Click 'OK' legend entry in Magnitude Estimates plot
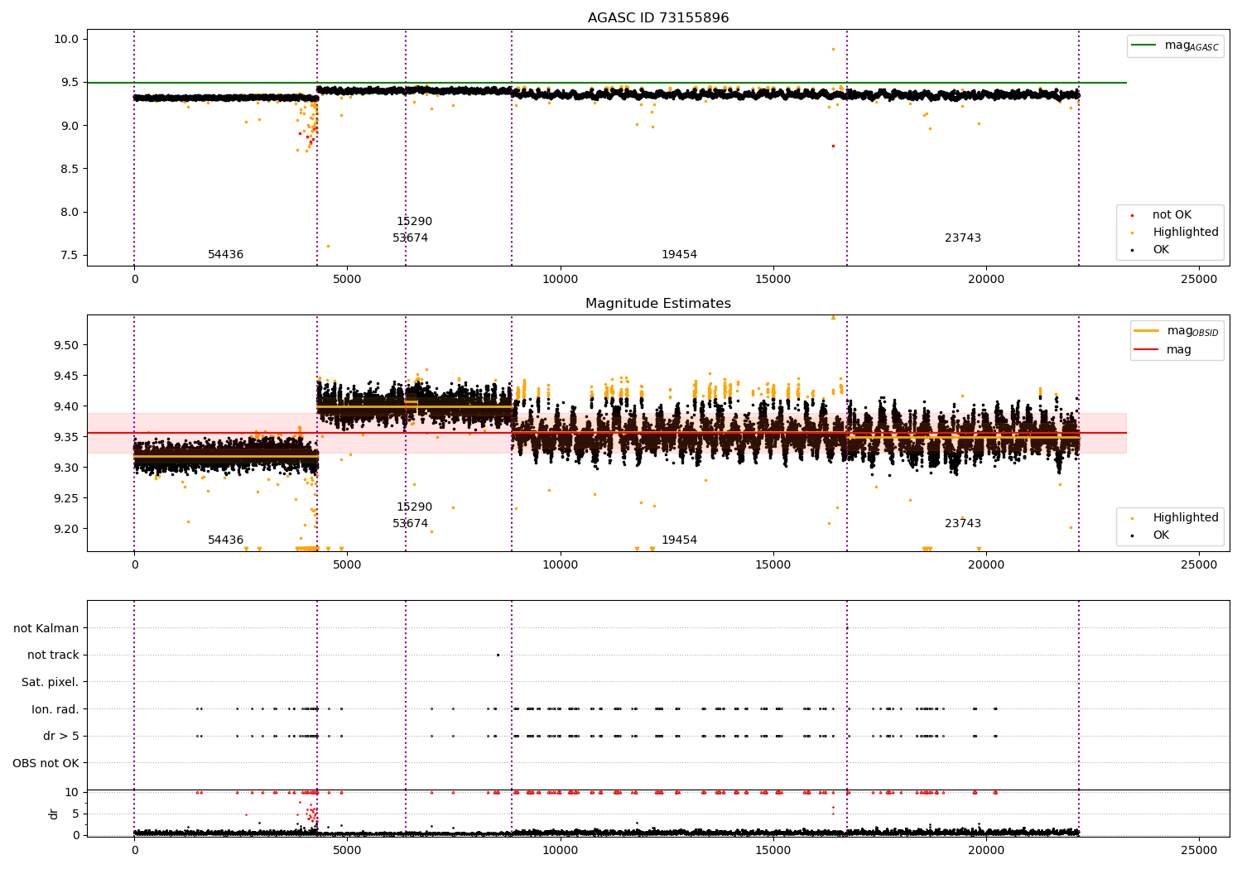This screenshot has height=869, width=1242. (1161, 535)
